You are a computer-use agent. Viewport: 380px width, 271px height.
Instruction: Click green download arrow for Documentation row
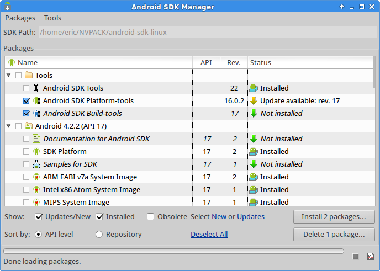point(254,139)
